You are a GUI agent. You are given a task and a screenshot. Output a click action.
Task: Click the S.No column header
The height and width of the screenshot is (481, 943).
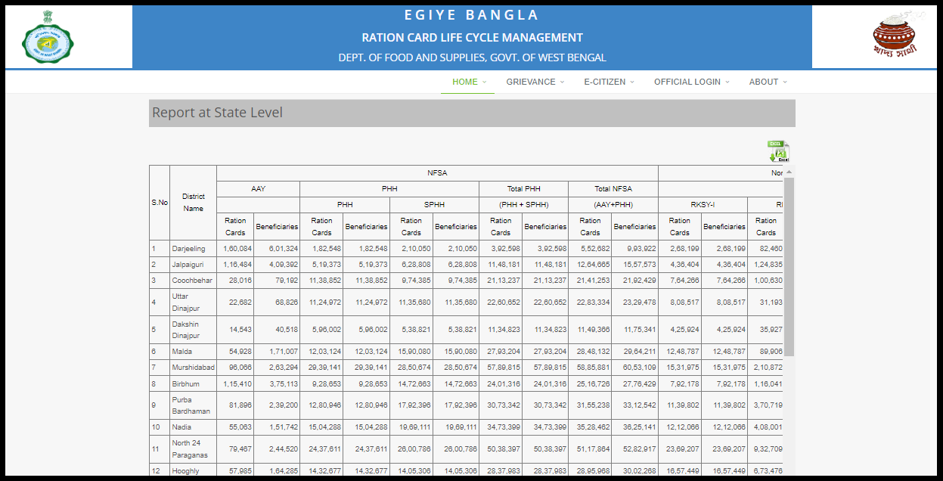click(160, 203)
